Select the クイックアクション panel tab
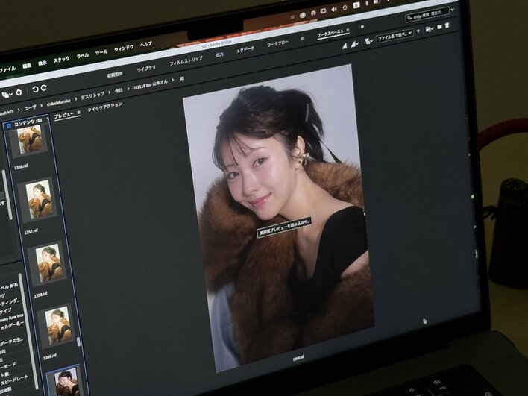The height and width of the screenshot is (396, 528). click(x=104, y=105)
